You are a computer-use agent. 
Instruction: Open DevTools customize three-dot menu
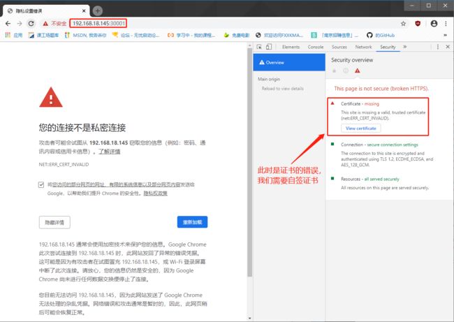click(x=438, y=47)
